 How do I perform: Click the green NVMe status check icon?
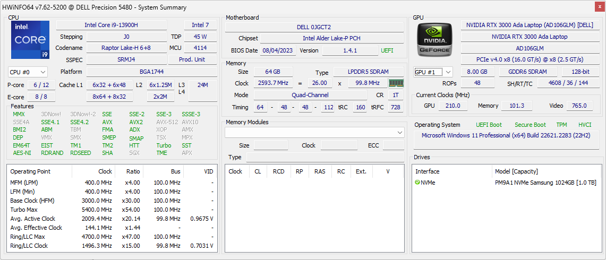click(417, 183)
